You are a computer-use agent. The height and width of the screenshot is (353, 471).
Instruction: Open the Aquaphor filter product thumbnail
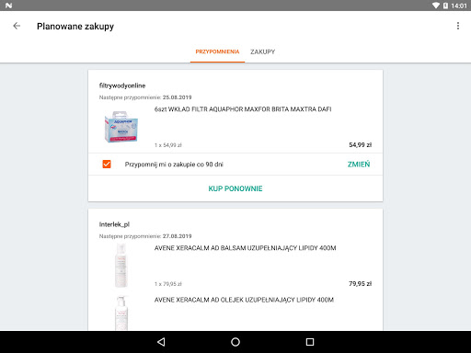[121, 127]
